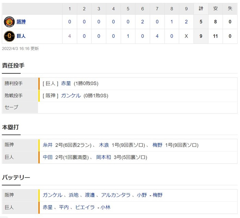The width and height of the screenshot is (240, 218).
Task: Click the Giants team logo
Action: [9, 36]
